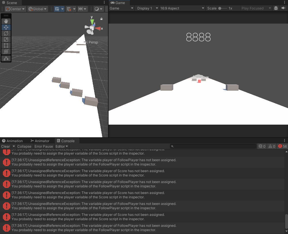Viewport: 288px width, 234px height.
Task: Open the grid visibility options arrow
Action: tap(62, 9)
